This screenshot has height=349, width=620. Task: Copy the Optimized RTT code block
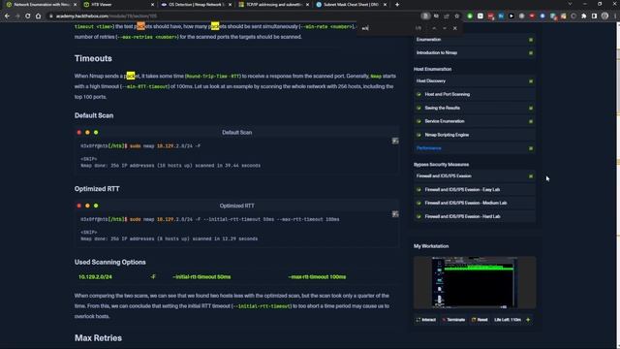pyautogui.click(x=395, y=213)
